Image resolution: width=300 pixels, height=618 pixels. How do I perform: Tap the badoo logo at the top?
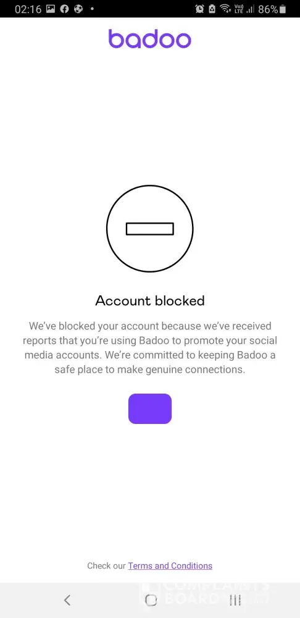[x=149, y=38]
